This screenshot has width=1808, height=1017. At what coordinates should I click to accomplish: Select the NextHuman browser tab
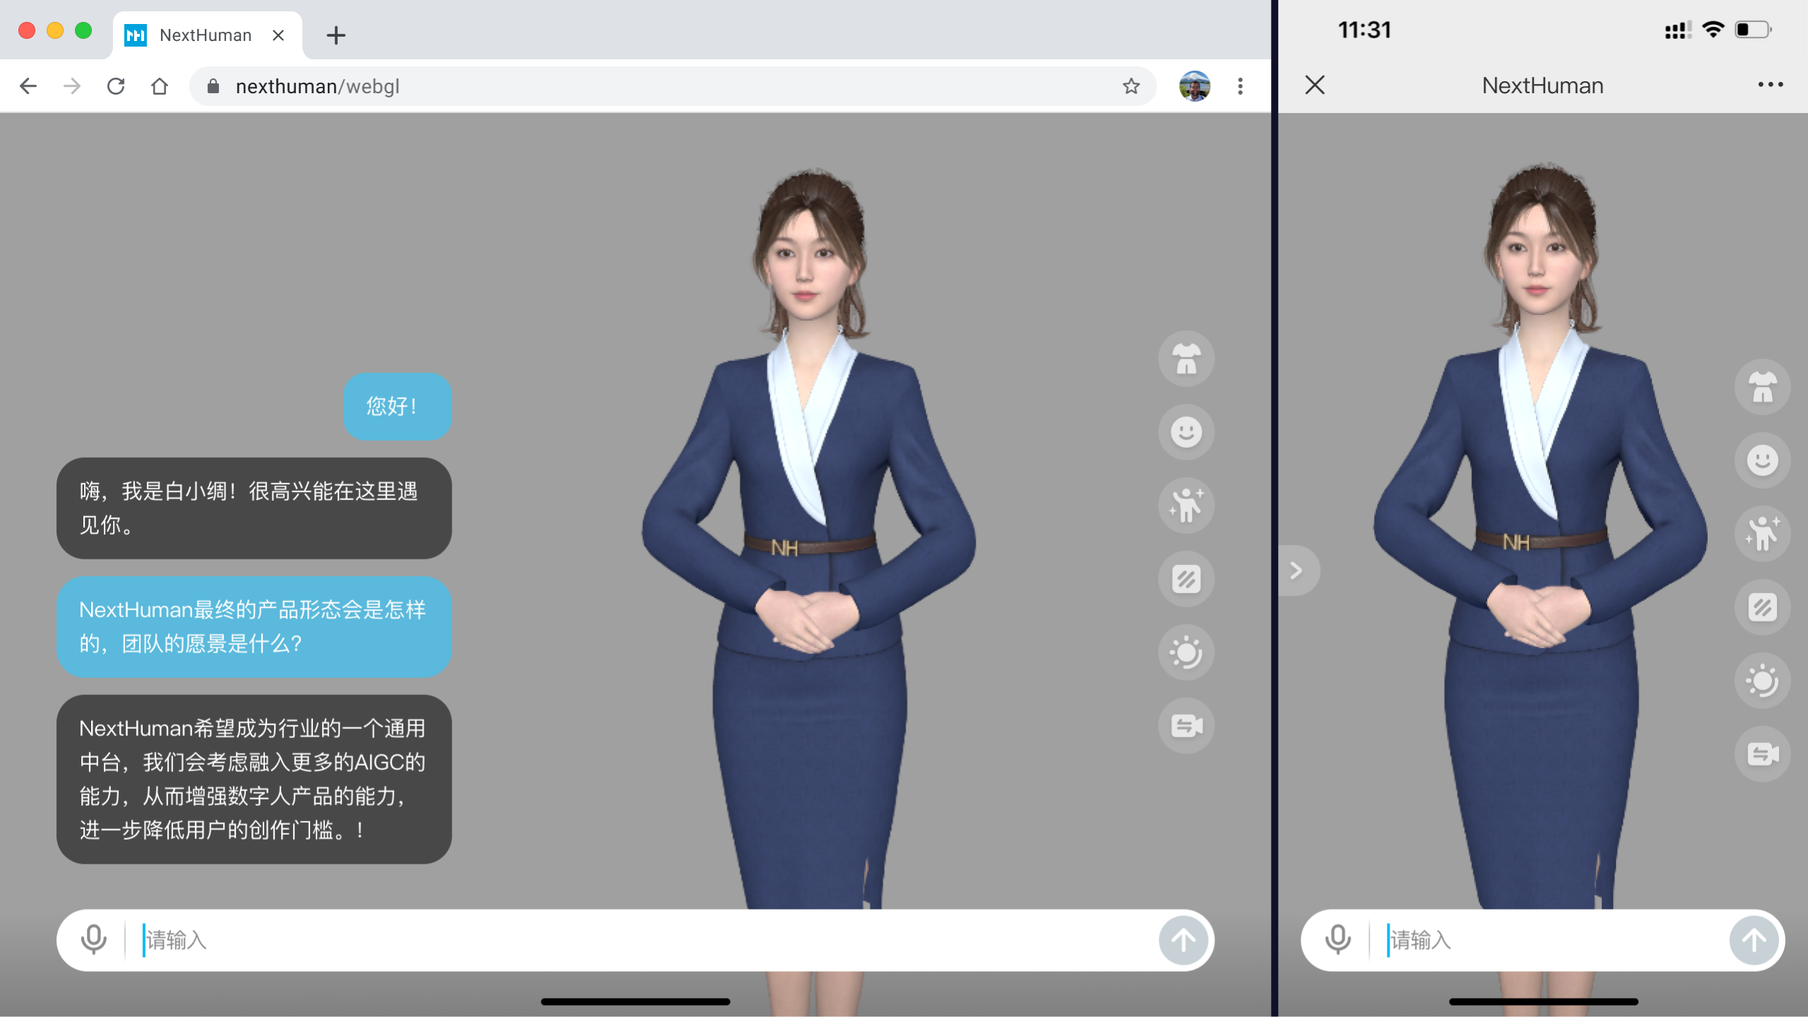(x=205, y=35)
